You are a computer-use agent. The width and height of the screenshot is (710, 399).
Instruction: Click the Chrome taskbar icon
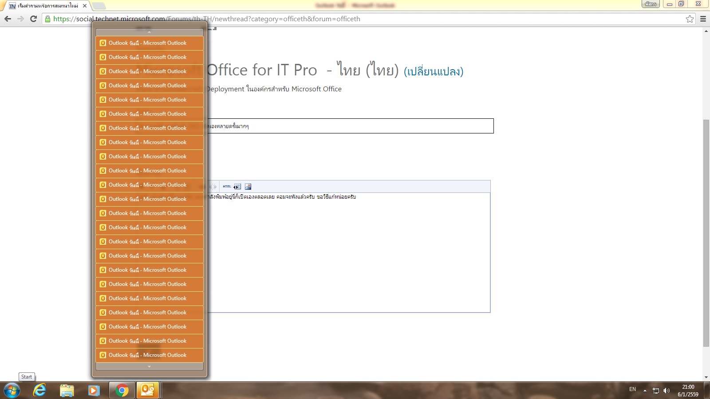coord(122,391)
